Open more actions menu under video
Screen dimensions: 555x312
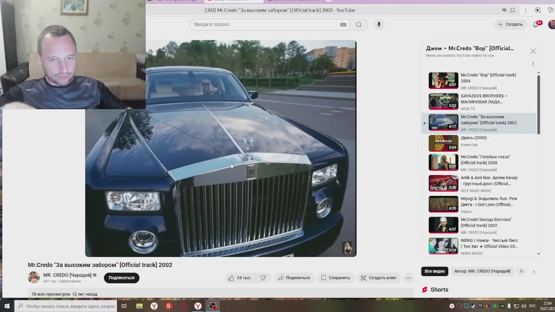click(408, 278)
